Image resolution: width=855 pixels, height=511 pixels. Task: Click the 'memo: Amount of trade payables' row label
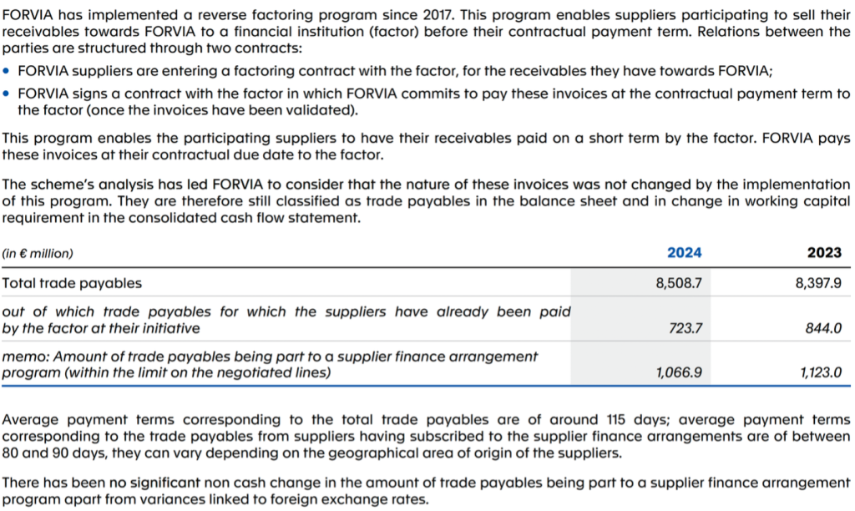tap(270, 364)
